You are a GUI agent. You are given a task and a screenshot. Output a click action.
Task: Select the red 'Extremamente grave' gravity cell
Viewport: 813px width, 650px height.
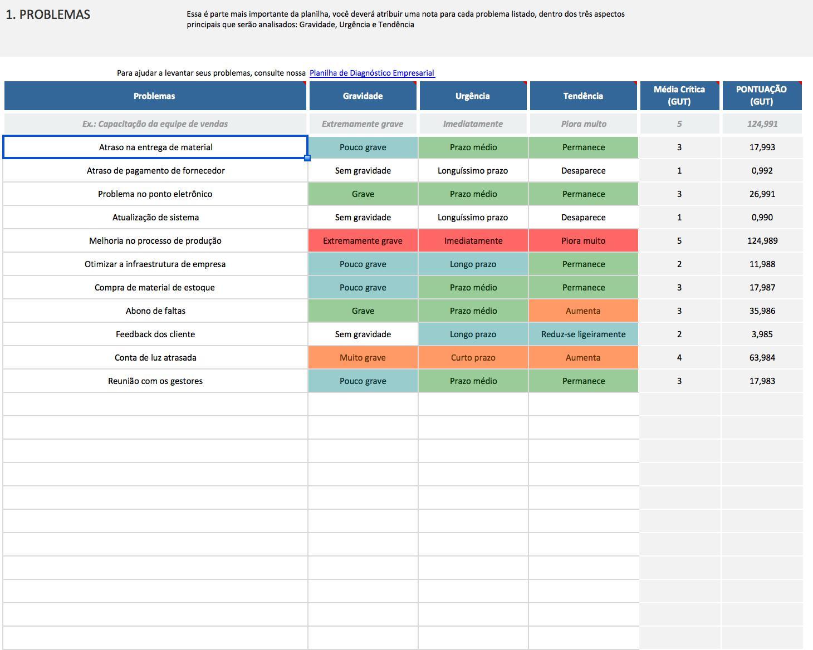(363, 241)
